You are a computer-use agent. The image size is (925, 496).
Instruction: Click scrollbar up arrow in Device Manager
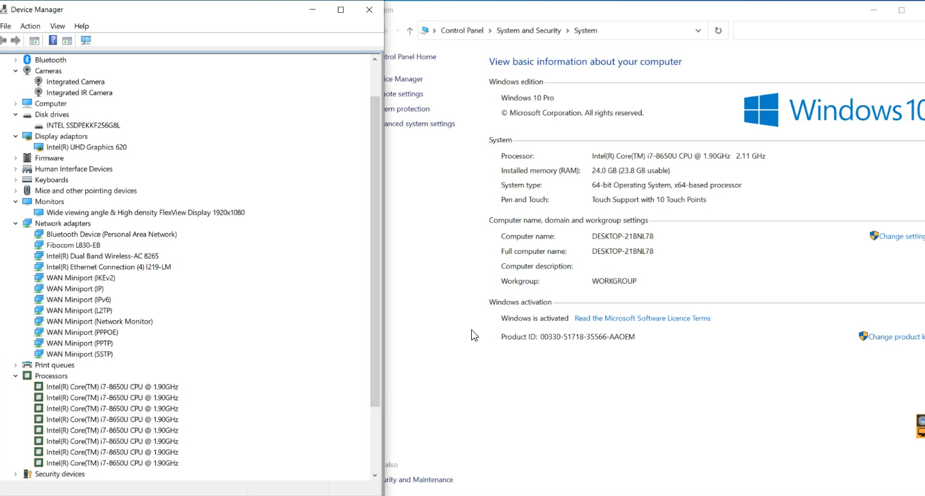(375, 59)
